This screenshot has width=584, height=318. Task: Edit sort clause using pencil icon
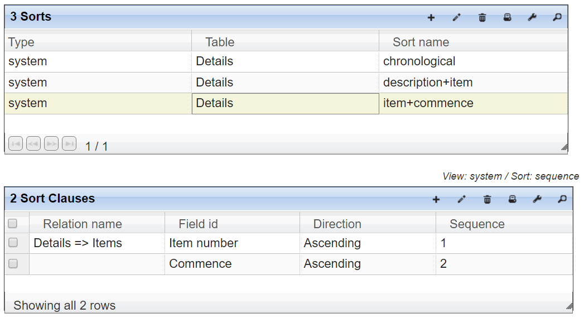click(x=461, y=200)
